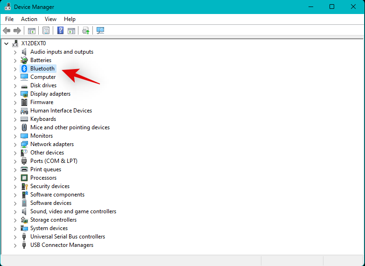Select the Disk drives label
365x266 pixels.
click(43, 85)
